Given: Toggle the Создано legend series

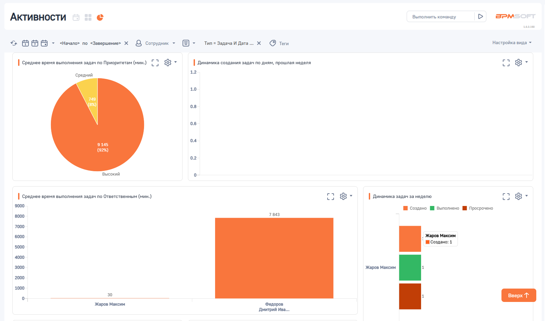Looking at the screenshot, I should tap(415, 208).
